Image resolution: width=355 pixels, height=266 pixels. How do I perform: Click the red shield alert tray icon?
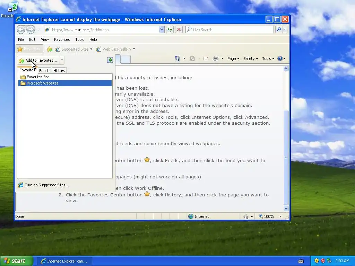(x=323, y=261)
